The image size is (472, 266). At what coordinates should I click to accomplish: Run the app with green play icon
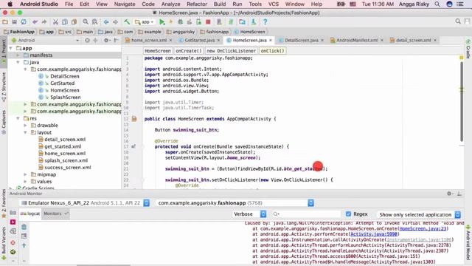tap(162, 21)
